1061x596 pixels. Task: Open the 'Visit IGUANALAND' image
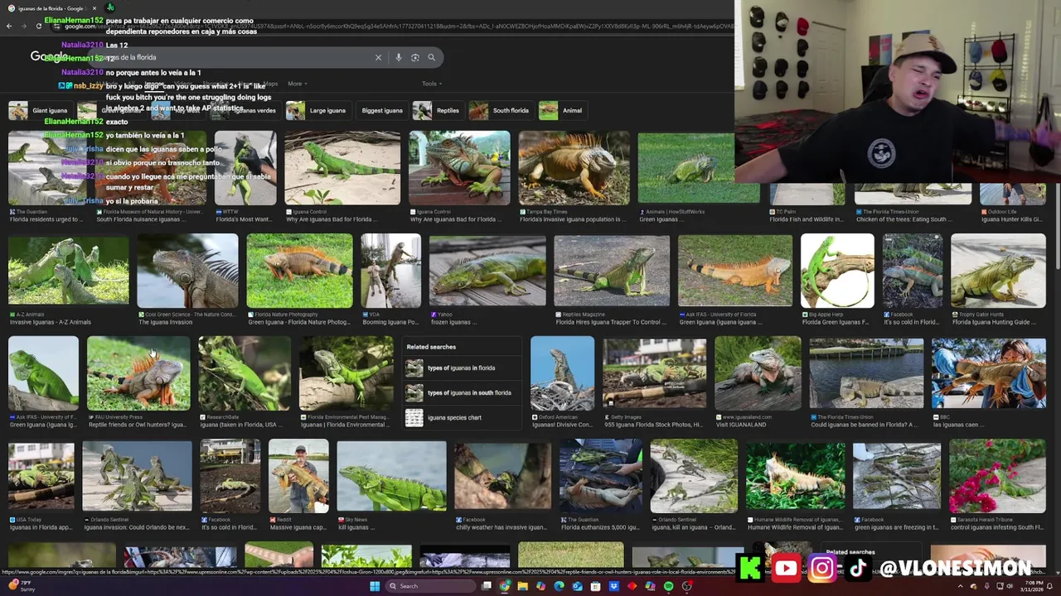coord(758,372)
